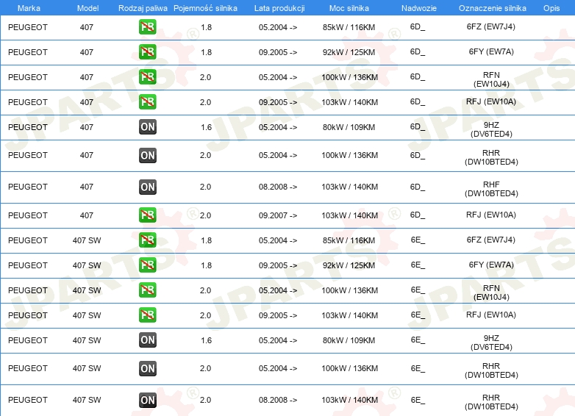
Task: Click the petrol icon for 407 6FY (EW7A)
Action: [147, 52]
